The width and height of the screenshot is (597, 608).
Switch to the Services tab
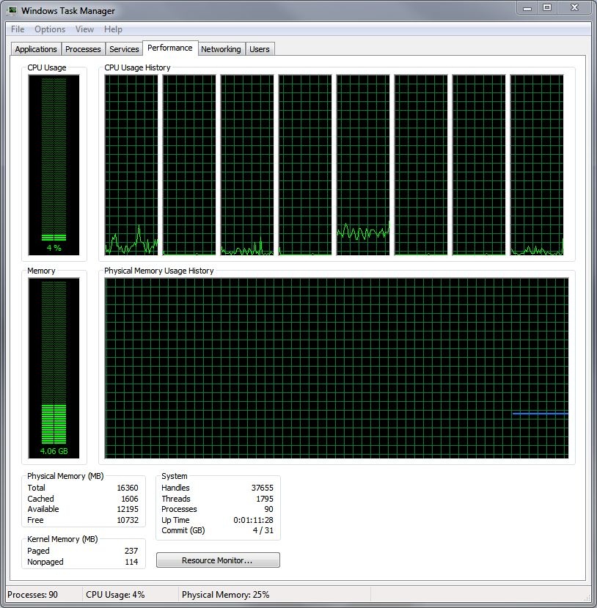point(124,49)
